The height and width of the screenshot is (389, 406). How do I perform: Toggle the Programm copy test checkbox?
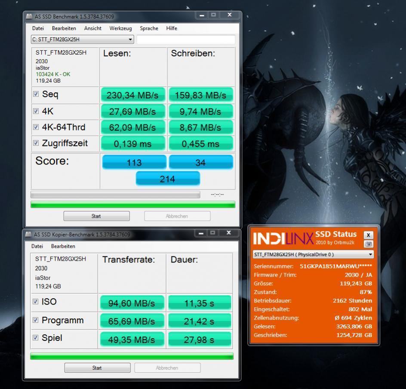pos(35,321)
